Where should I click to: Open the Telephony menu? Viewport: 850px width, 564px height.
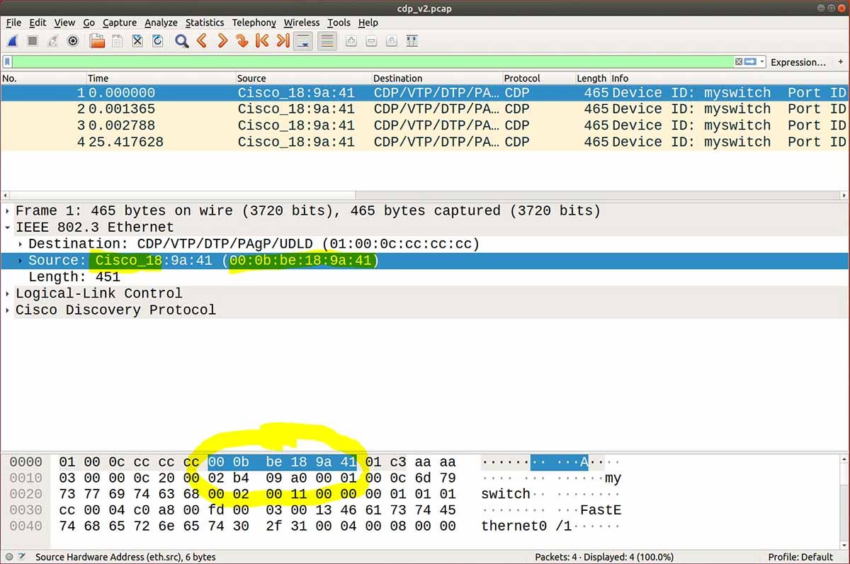tap(254, 23)
